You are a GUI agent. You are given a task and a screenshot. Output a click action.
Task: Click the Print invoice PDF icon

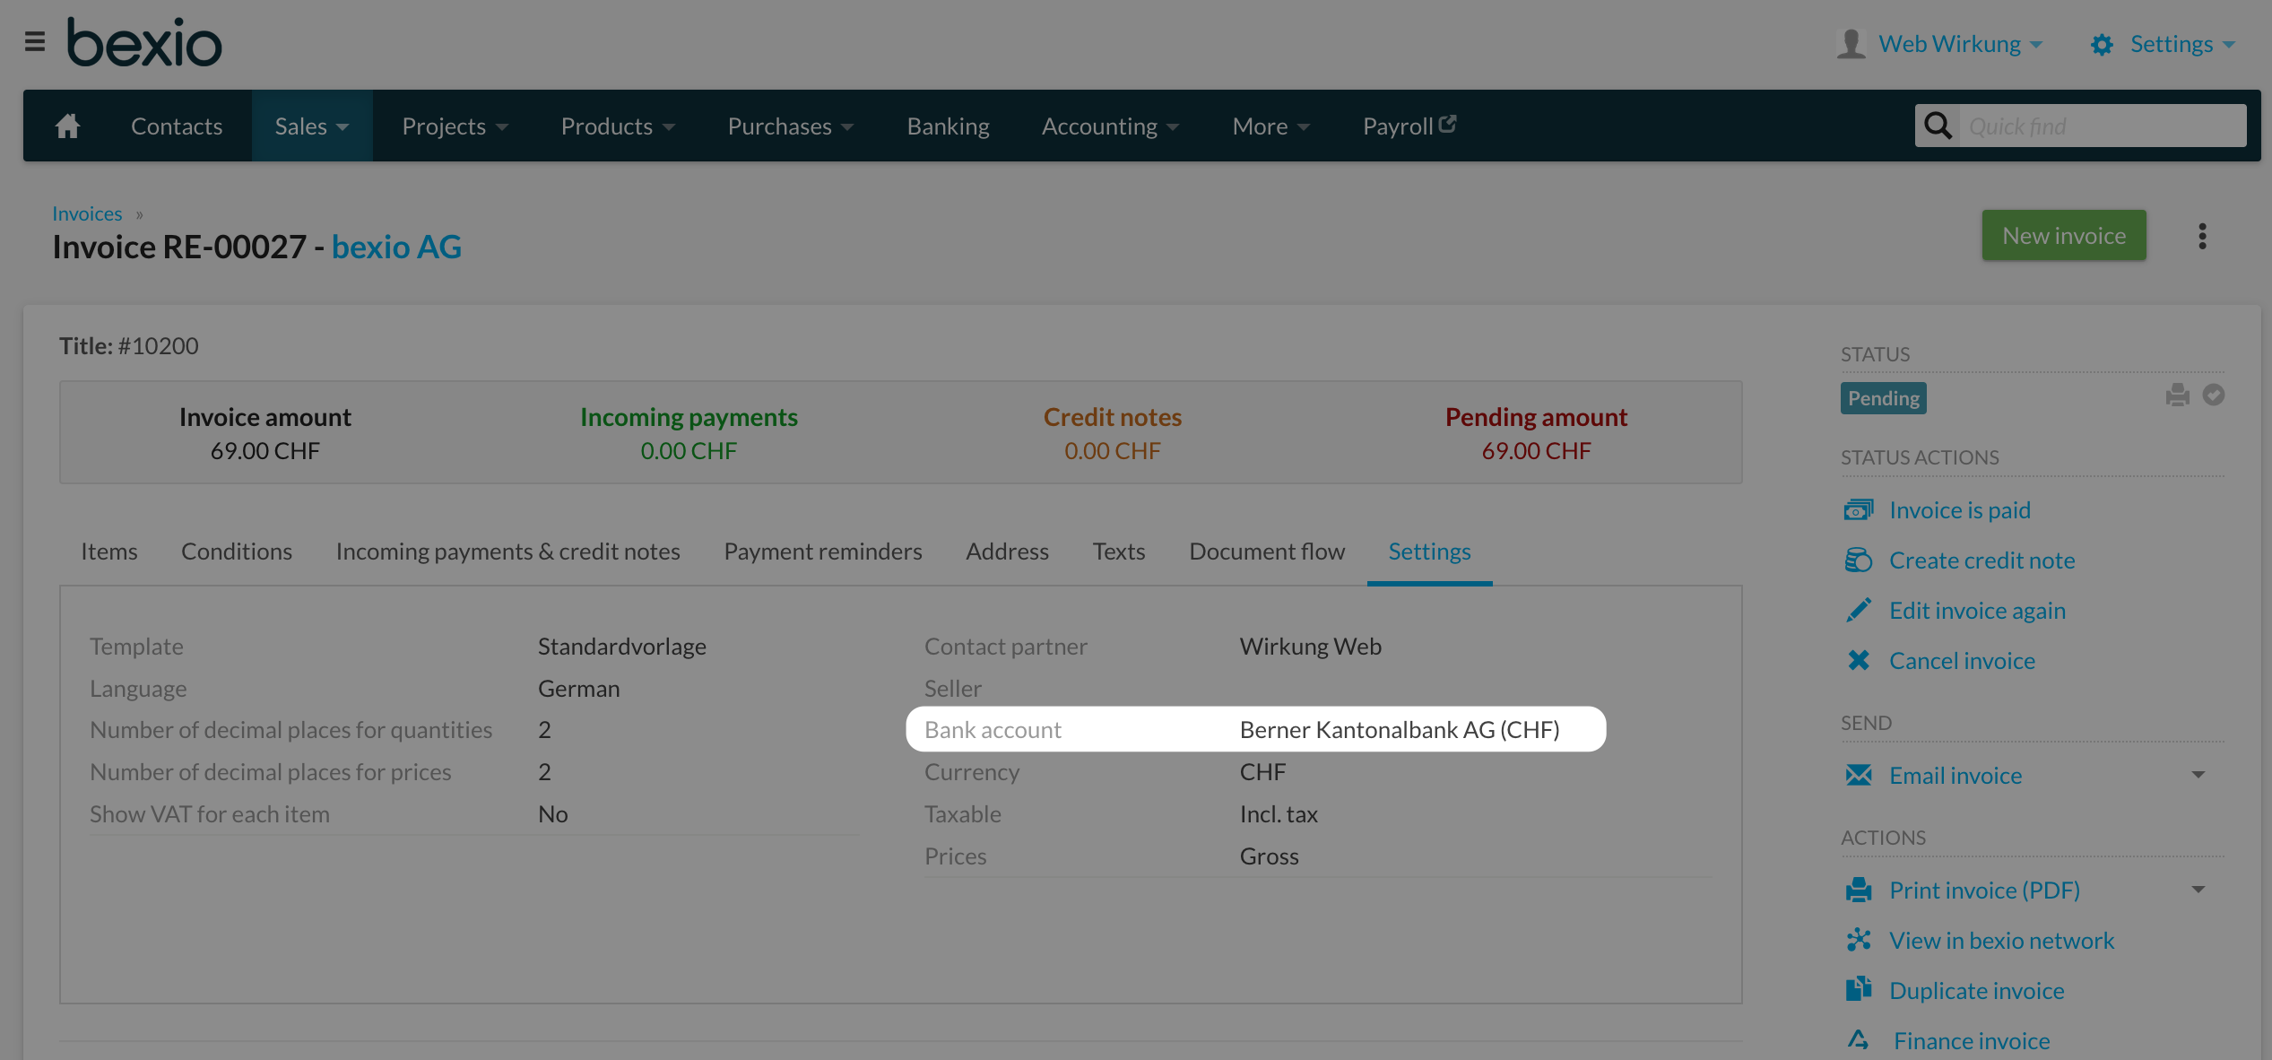pos(1860,889)
